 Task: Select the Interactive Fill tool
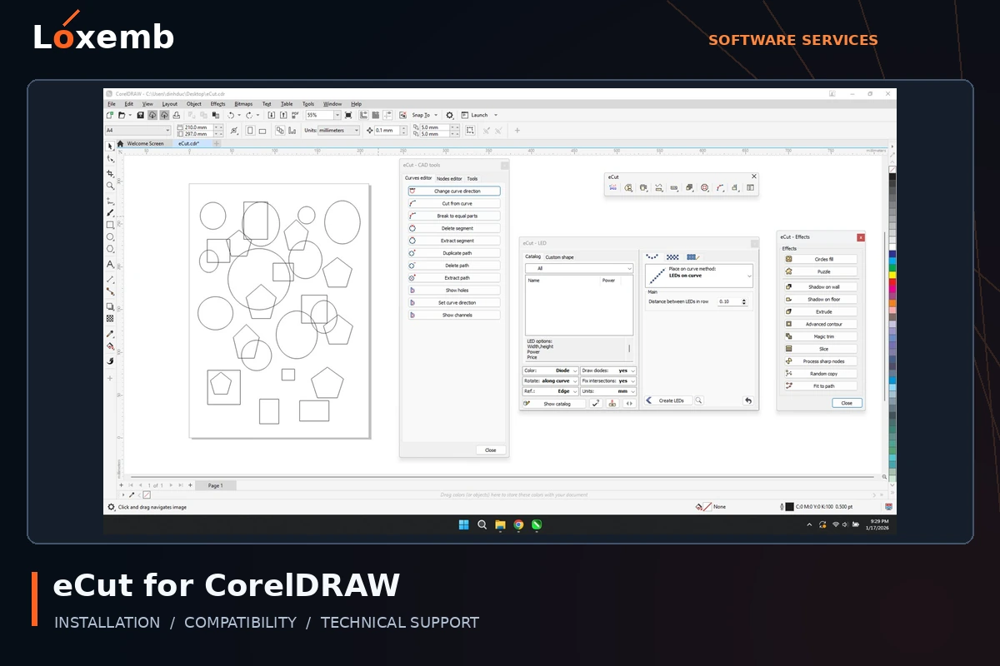click(x=109, y=345)
